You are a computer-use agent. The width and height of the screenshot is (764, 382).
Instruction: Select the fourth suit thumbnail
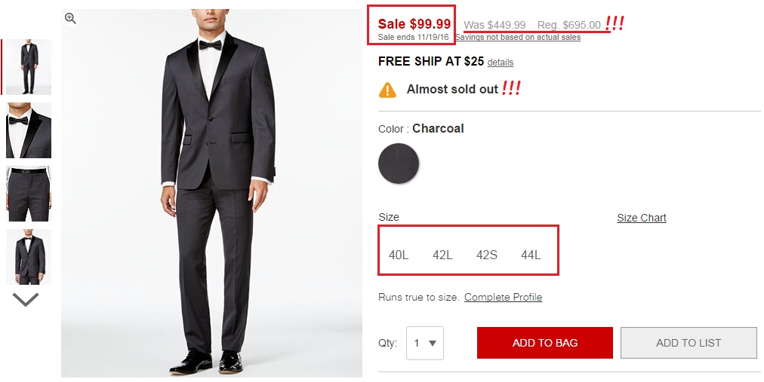pos(29,257)
